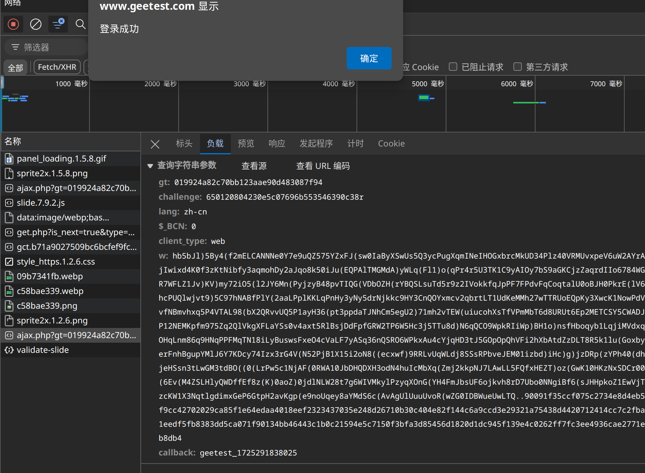
Task: Click the callback geetest_1725291838025 value
Action: (248, 453)
